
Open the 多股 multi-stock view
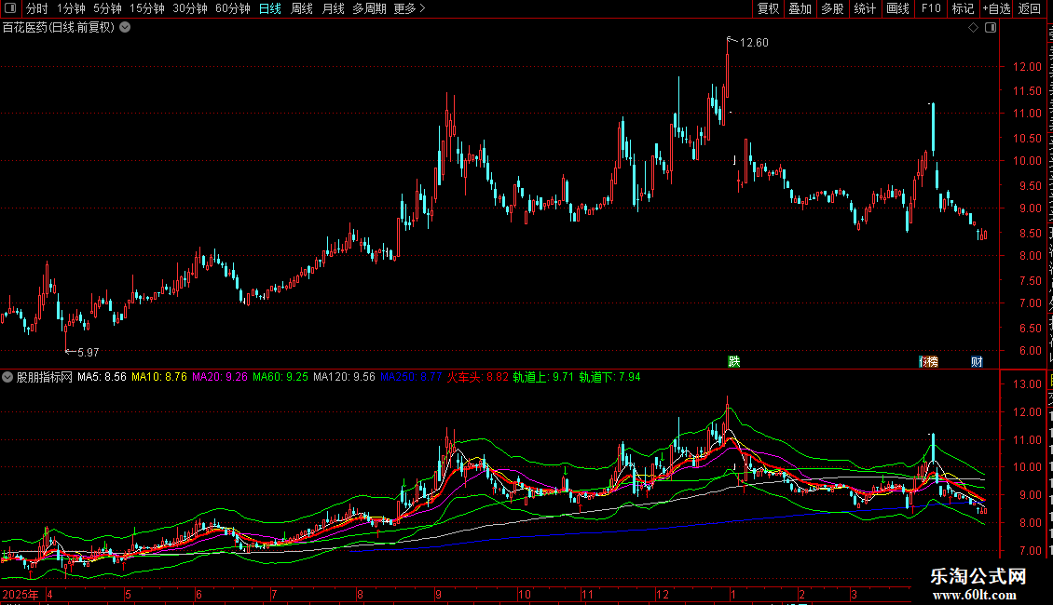tap(833, 8)
